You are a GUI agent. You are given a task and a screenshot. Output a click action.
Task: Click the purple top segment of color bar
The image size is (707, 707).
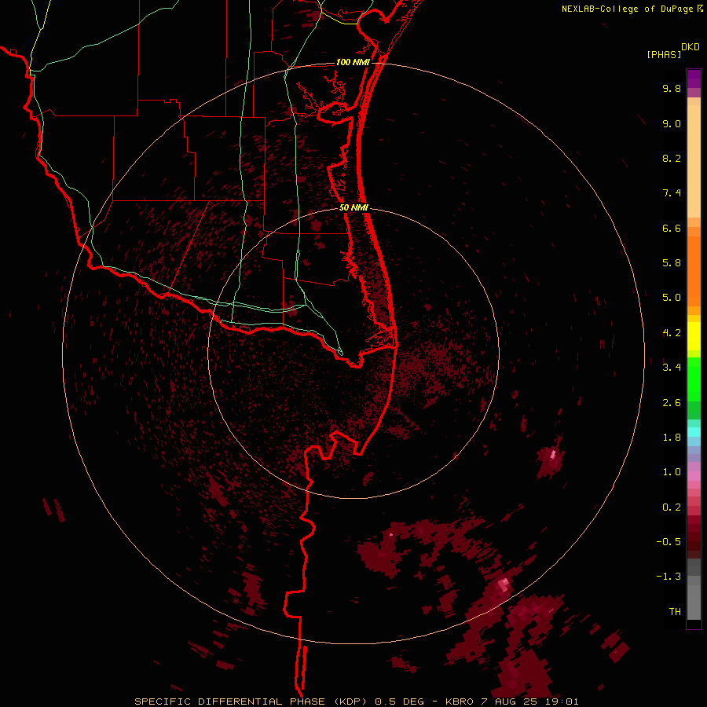(694, 79)
